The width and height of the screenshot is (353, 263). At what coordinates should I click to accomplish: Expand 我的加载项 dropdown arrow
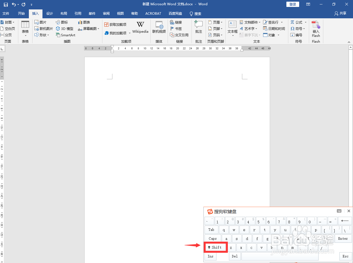(x=130, y=33)
